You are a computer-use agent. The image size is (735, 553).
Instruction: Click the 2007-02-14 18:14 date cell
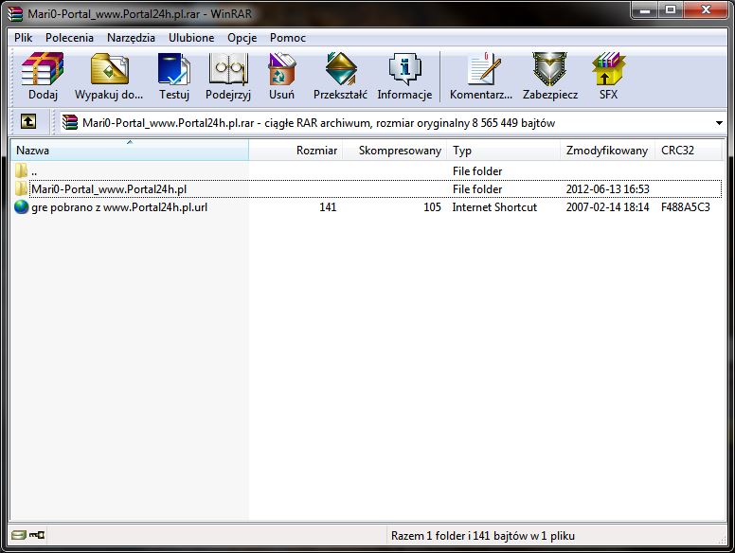(607, 207)
